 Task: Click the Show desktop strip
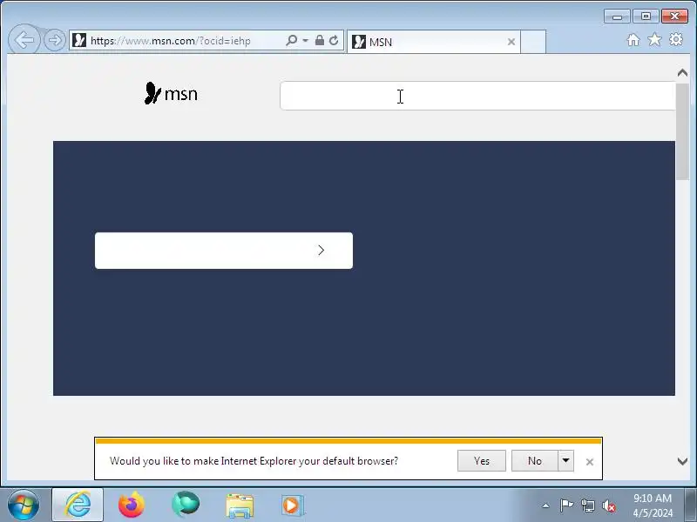point(690,505)
